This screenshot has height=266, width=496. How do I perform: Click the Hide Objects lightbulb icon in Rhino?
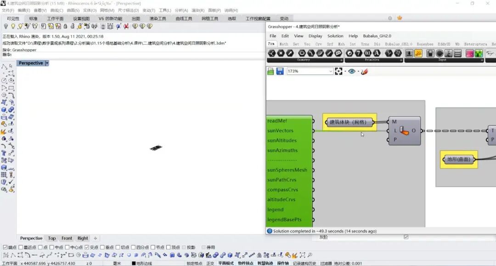pyautogui.click(x=6, y=26)
